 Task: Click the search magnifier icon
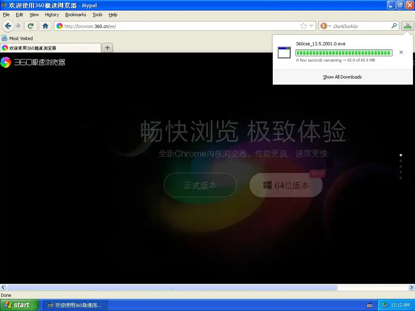coord(394,26)
